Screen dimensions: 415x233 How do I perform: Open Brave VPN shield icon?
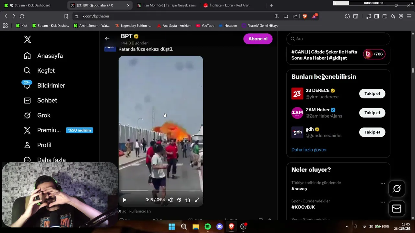pos(401,16)
